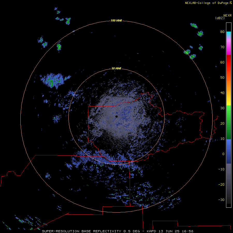This screenshot has height=233, width=233.
Task: Click the 50 value on the dBZ scale
Action: click(x=222, y=78)
